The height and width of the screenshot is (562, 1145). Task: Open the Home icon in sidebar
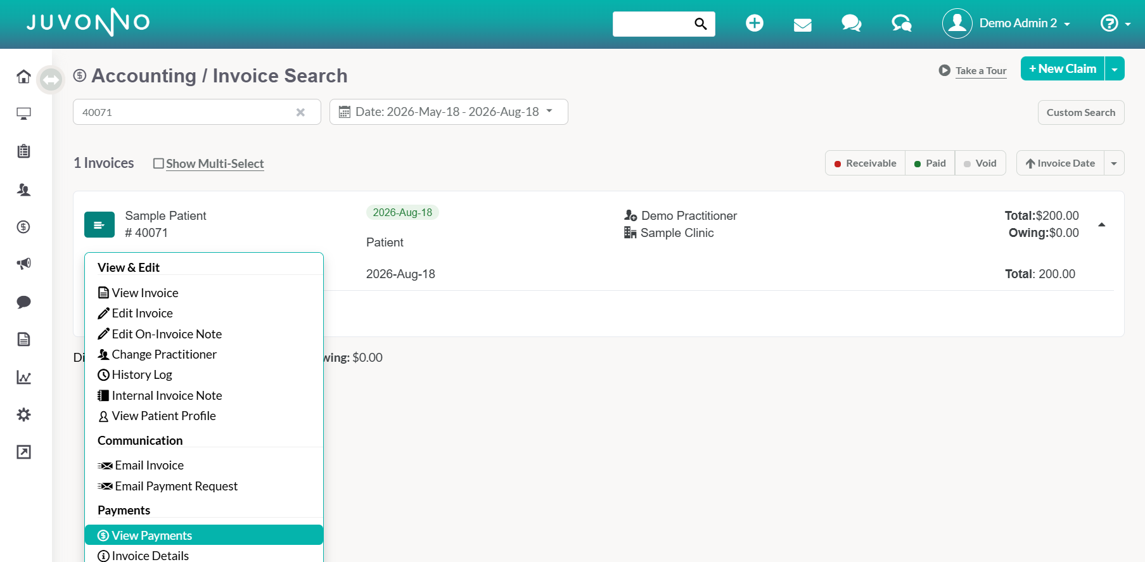pos(23,77)
